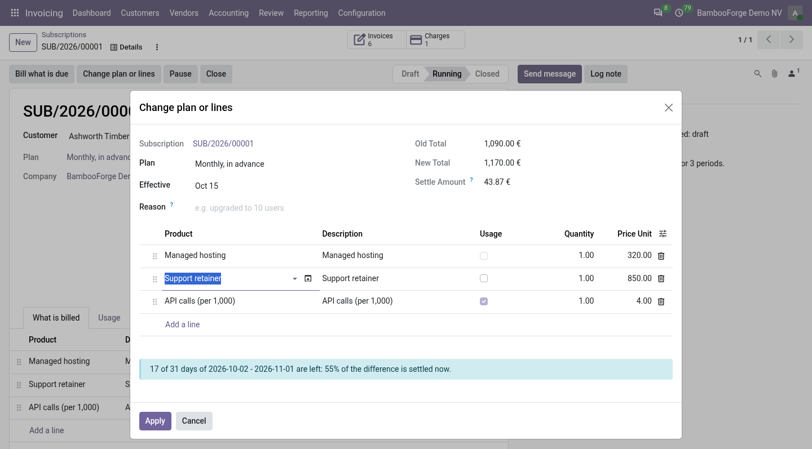Screen dimensions: 812x449
Task: Click the Apply button
Action: (155, 421)
